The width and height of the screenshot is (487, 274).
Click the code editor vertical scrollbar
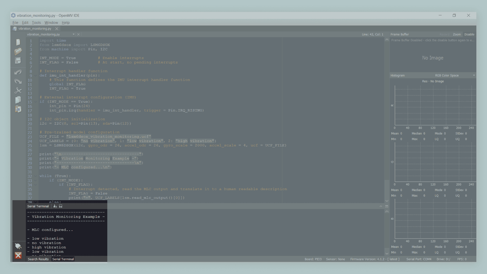tap(387, 114)
